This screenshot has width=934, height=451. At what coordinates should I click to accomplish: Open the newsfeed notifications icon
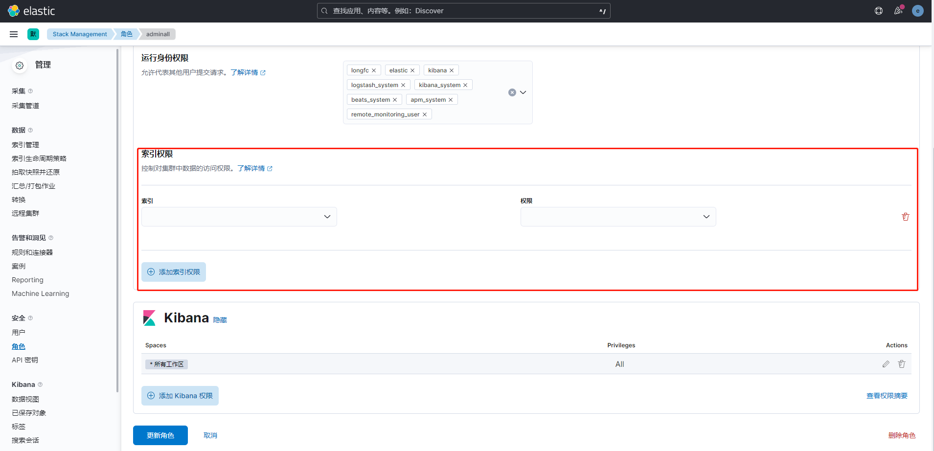[898, 11]
